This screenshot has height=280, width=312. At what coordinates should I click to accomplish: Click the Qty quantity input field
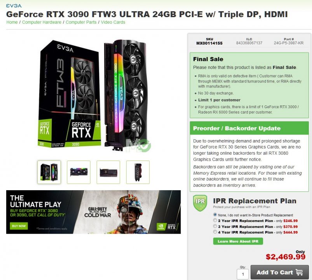pos(243,274)
